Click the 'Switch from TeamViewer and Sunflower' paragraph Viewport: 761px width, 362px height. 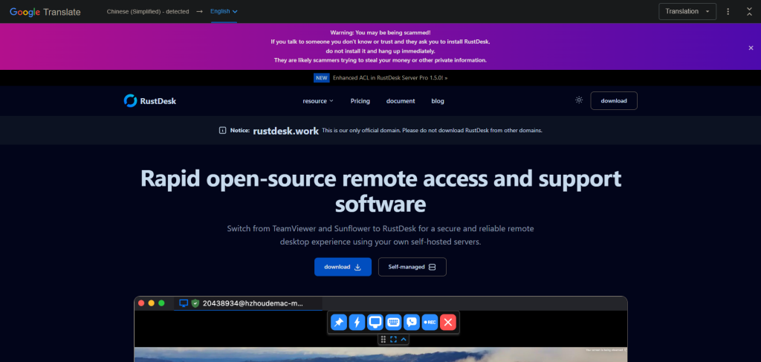pos(380,235)
